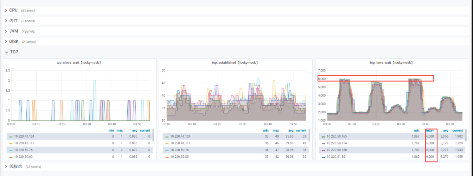The width and height of the screenshot is (473, 176).
Task: Click yellow swatch of 10.220.41.111 in tcp_established
Action: [167, 143]
